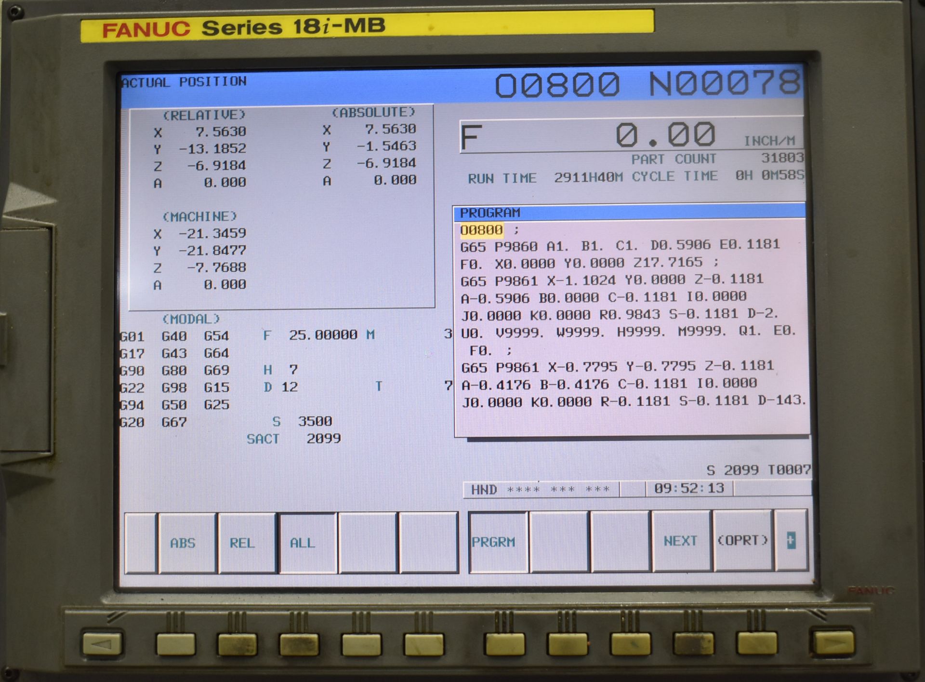Open the (OPRT) operations softkey
Image resolution: width=925 pixels, height=682 pixels.
[x=742, y=540]
